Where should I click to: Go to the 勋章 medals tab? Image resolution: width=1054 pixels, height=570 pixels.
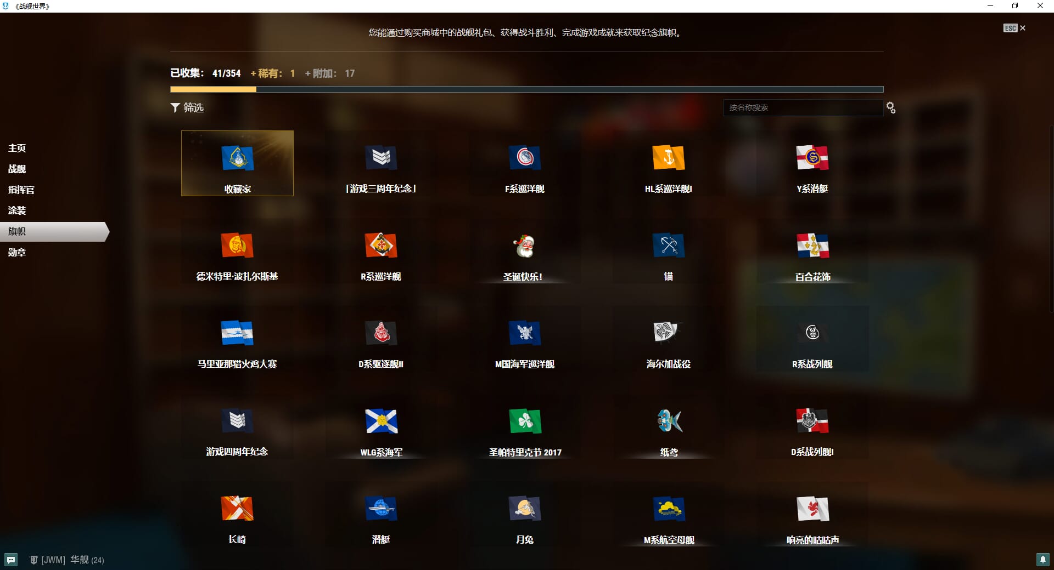pyautogui.click(x=17, y=252)
